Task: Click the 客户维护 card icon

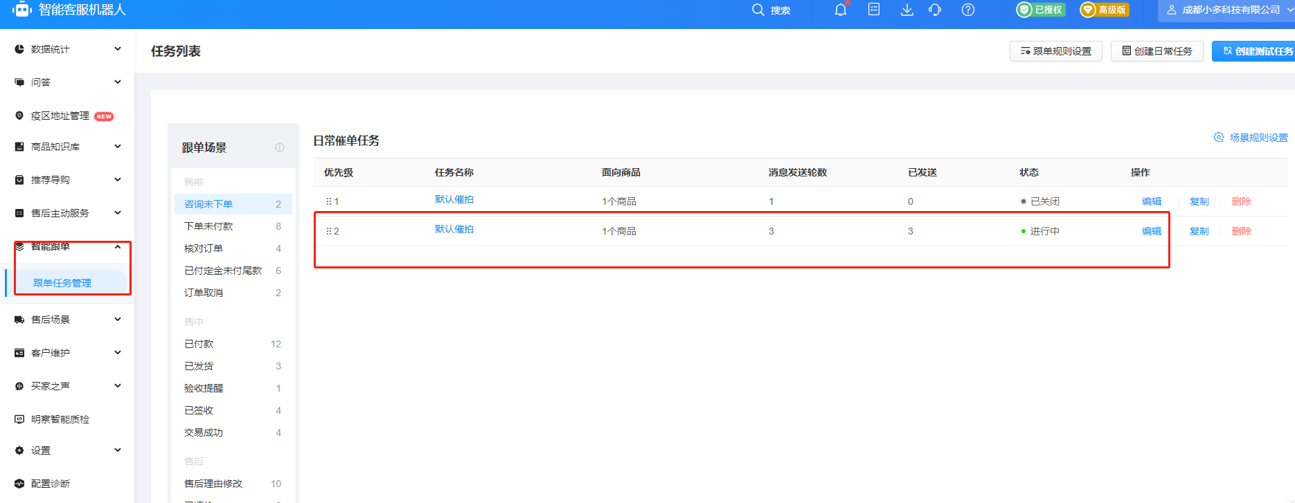Action: pyautogui.click(x=19, y=353)
